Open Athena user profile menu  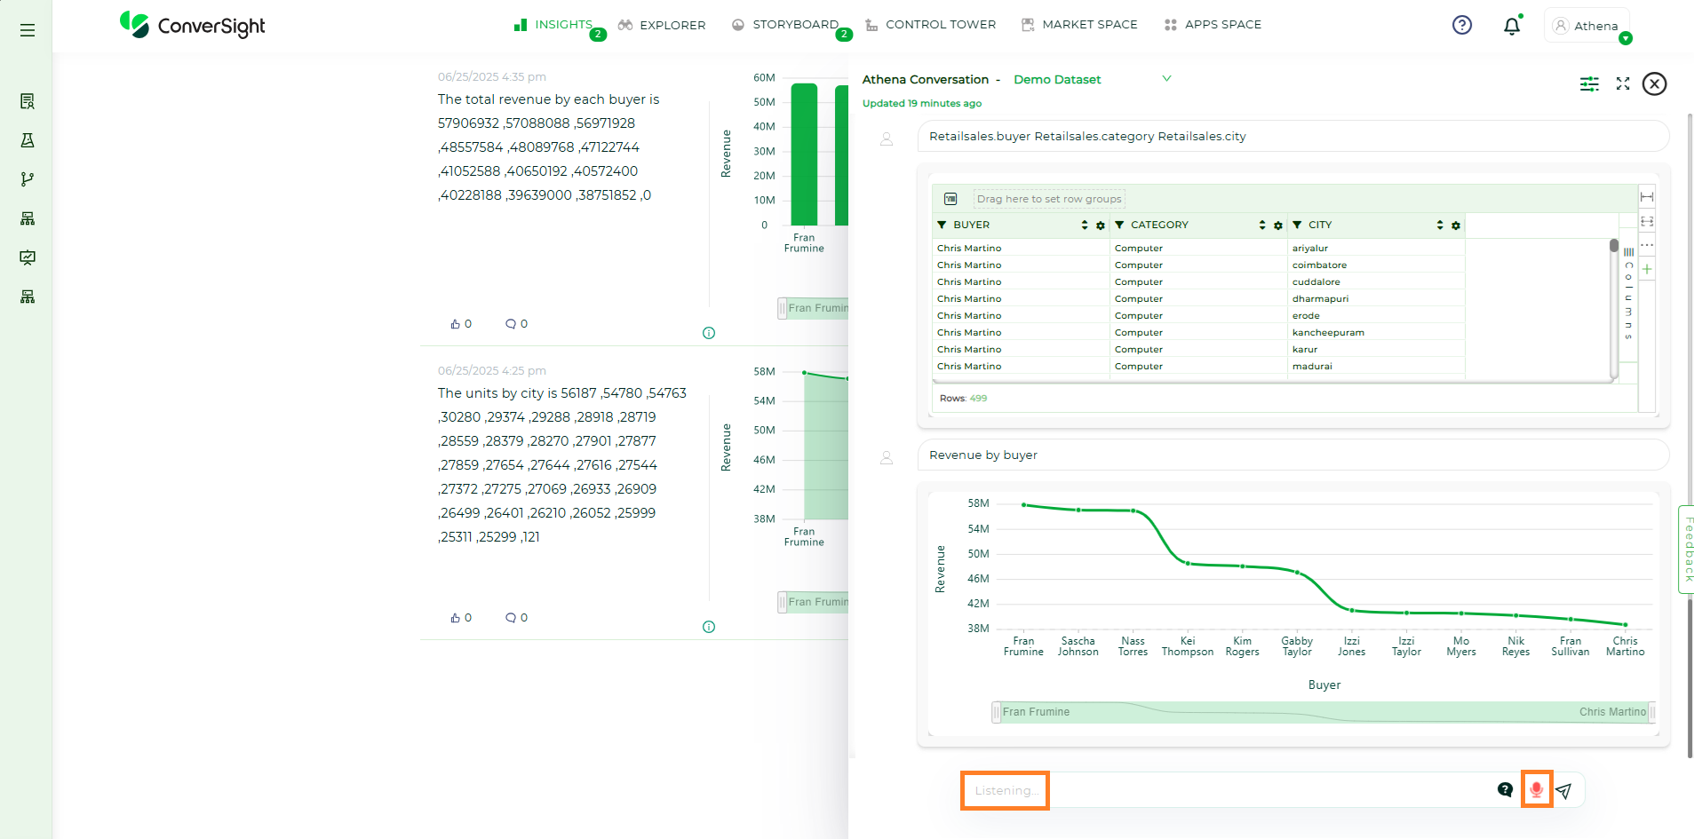tap(1587, 26)
